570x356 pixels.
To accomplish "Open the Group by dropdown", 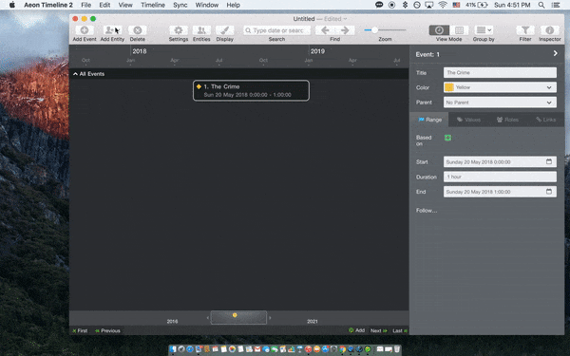I will click(484, 30).
